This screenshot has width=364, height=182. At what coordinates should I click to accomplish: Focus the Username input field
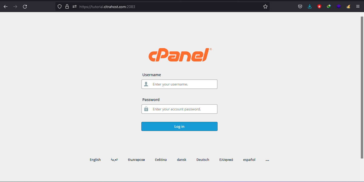179,84
